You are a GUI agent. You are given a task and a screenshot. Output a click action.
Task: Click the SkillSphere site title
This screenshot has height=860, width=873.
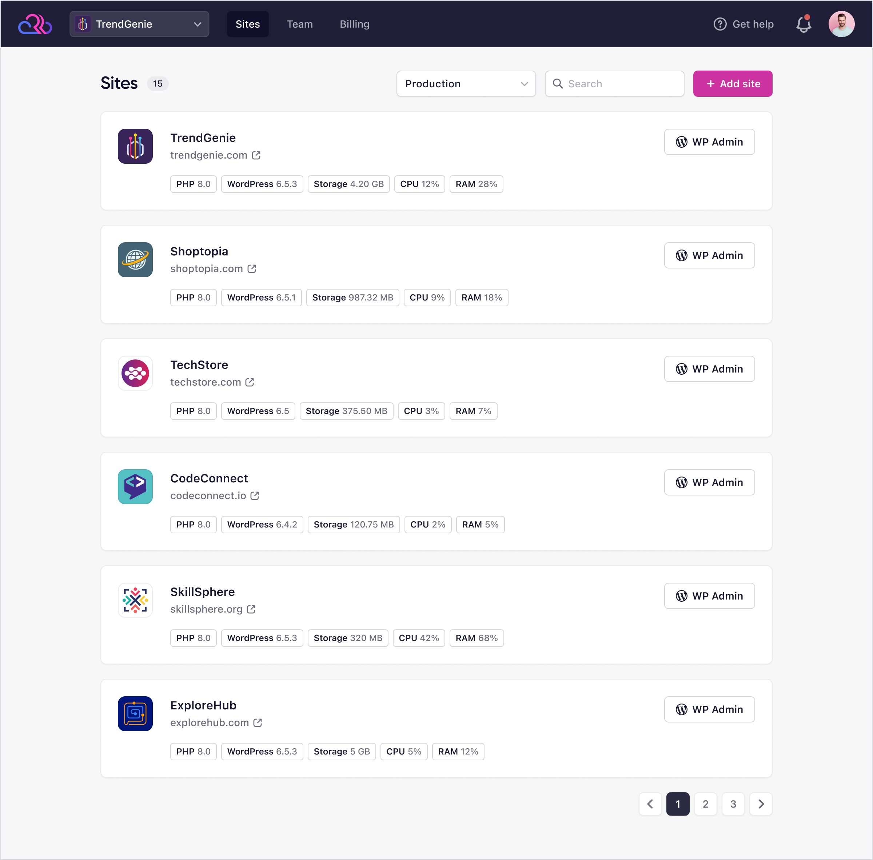pos(202,592)
